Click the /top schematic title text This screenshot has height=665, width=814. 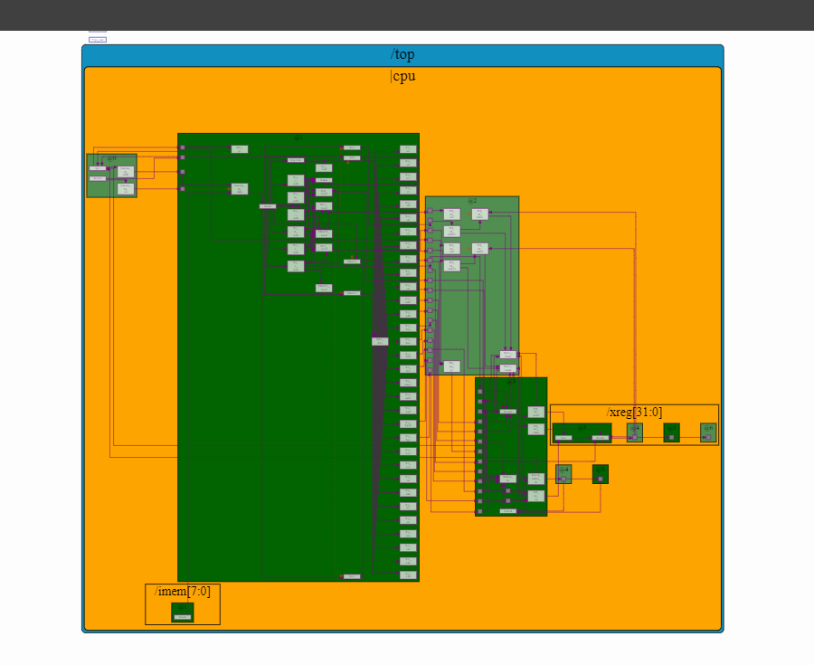pyautogui.click(x=402, y=54)
